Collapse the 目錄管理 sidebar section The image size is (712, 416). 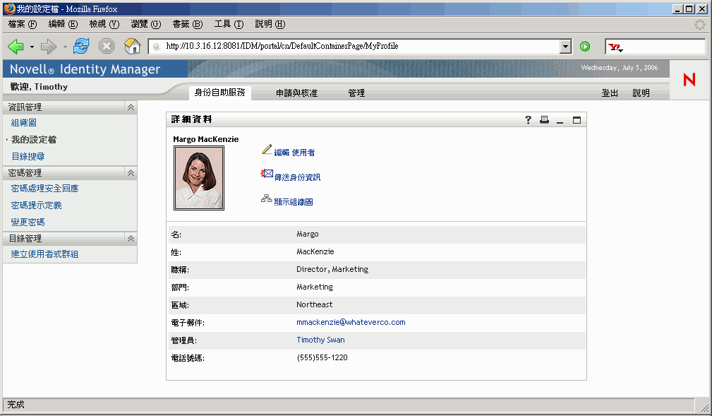pos(131,238)
